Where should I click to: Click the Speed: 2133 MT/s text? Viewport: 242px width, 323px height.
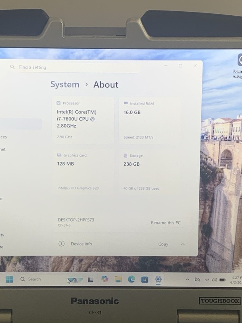click(x=138, y=137)
